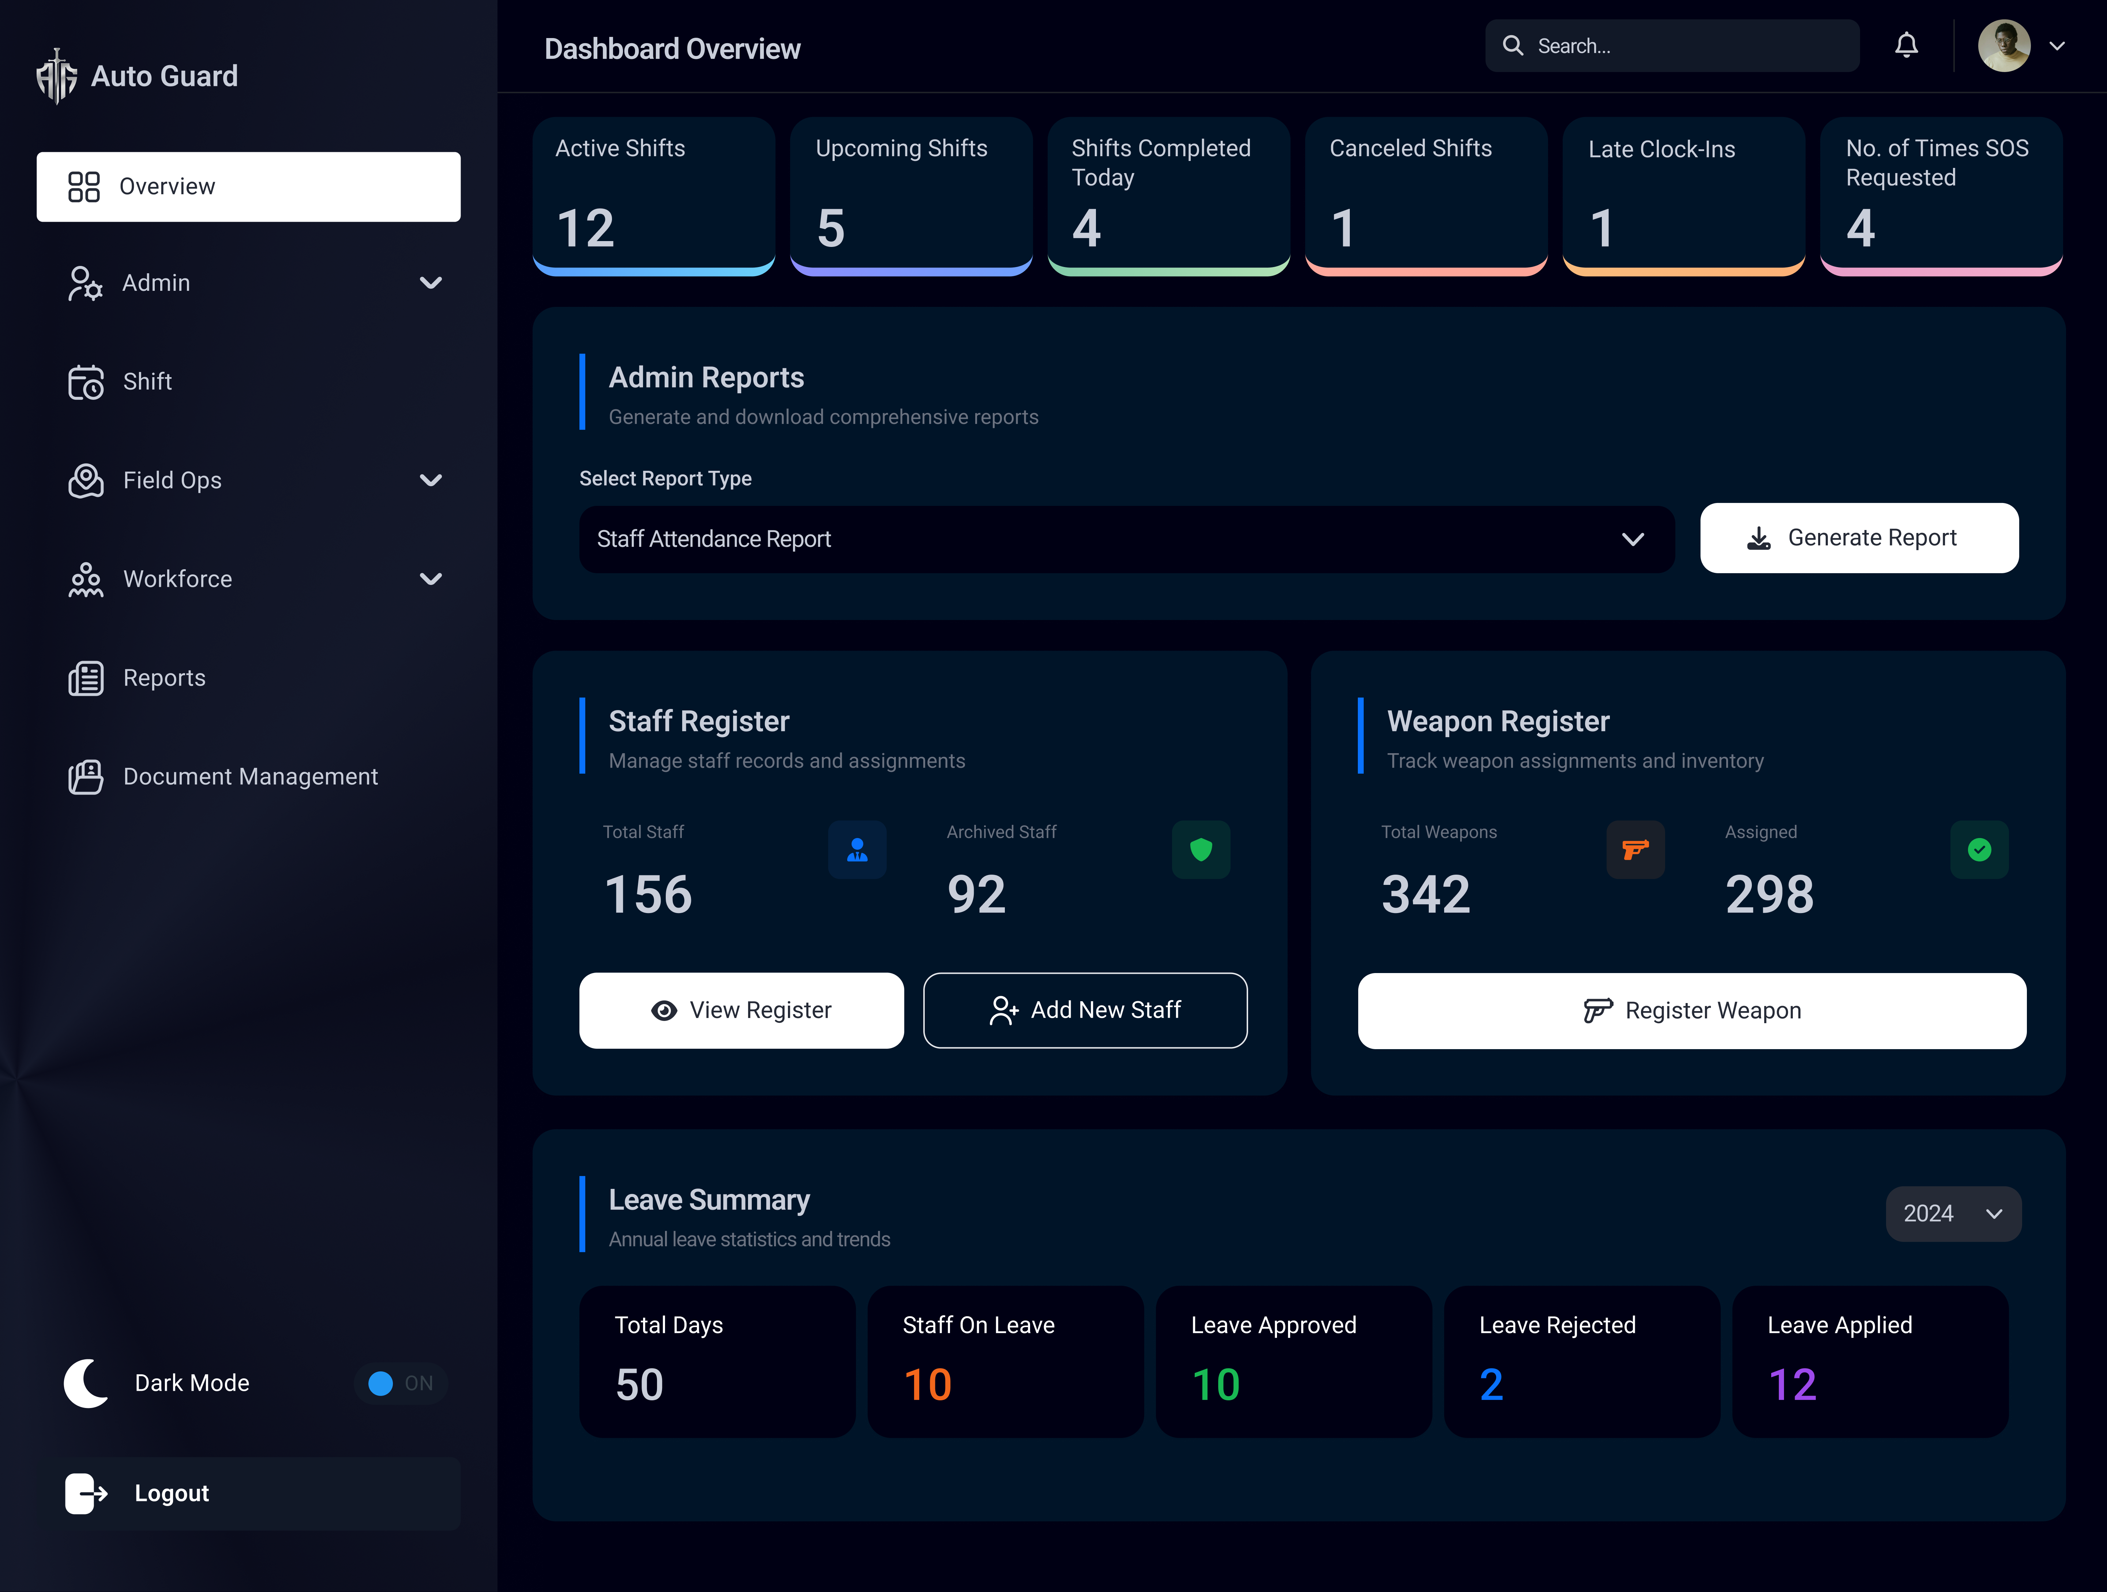This screenshot has height=1592, width=2107.
Task: Click the Leave Approved tile
Action: [1293, 1362]
